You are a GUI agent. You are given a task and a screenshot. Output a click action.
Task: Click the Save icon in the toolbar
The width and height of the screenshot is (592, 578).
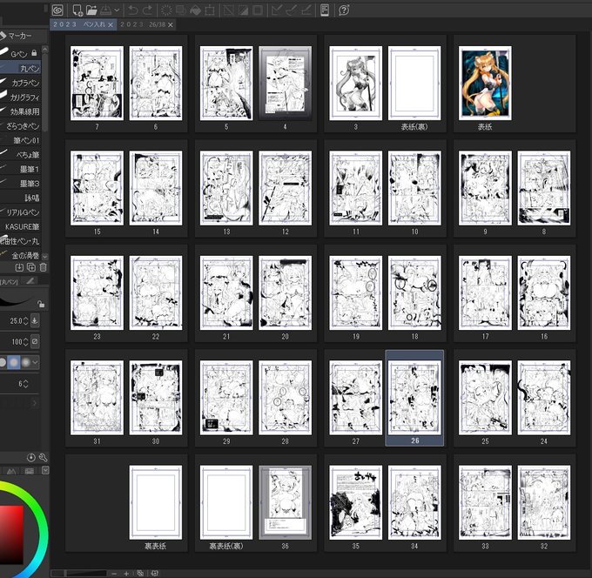coord(105,10)
